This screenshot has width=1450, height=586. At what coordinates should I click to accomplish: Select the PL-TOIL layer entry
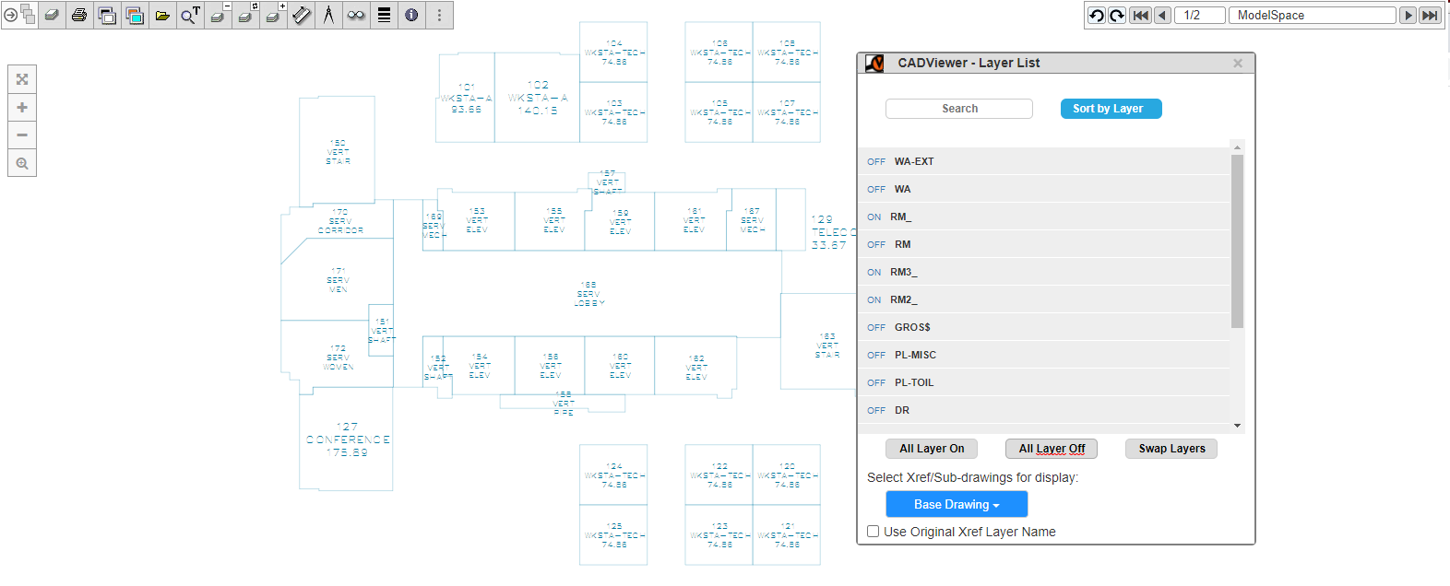pos(913,383)
